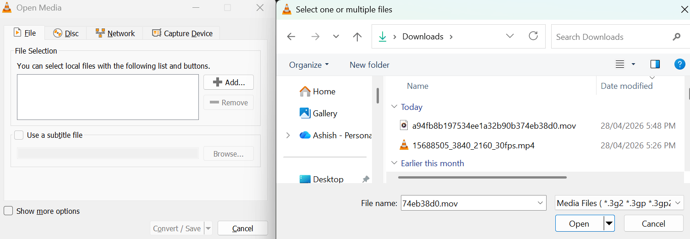Expand the Open button's split arrow

(609, 223)
